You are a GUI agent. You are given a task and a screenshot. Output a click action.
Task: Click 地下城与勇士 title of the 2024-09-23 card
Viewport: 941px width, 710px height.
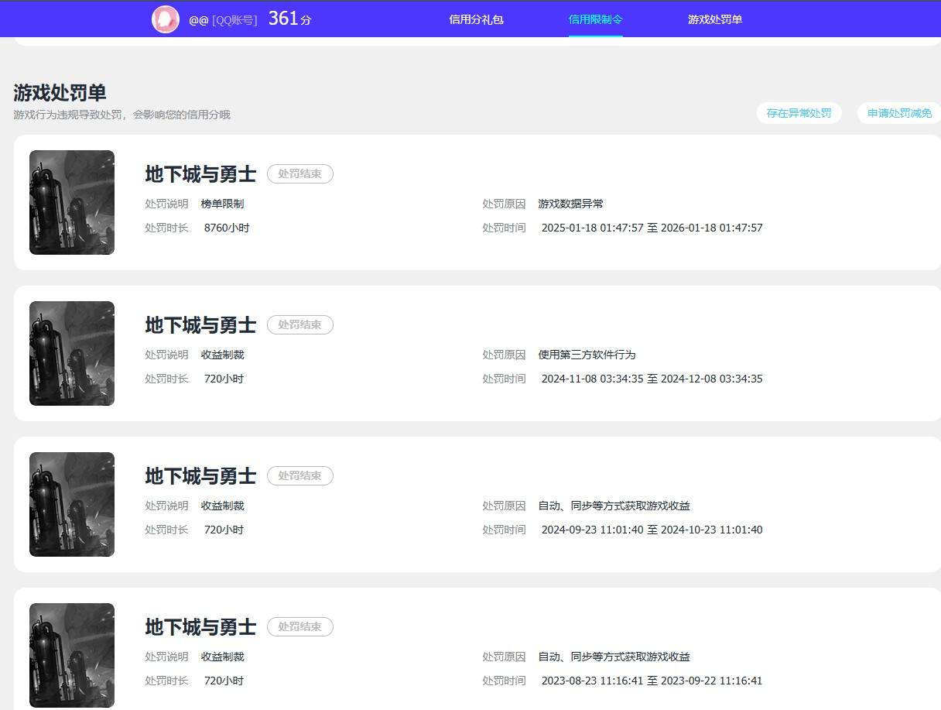tap(200, 476)
